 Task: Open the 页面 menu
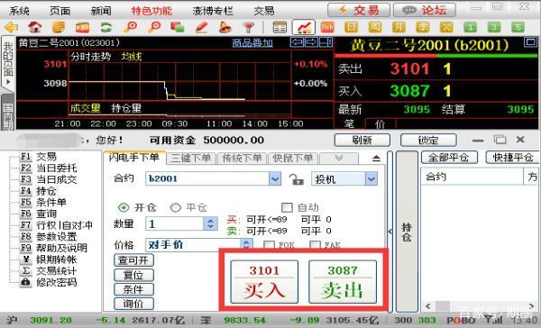[x=60, y=11]
